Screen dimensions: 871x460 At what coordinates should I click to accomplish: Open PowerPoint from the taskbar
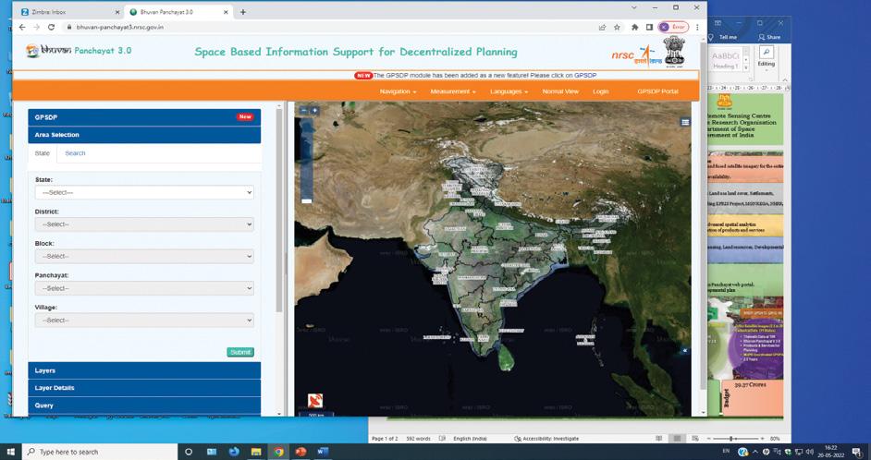(x=301, y=452)
